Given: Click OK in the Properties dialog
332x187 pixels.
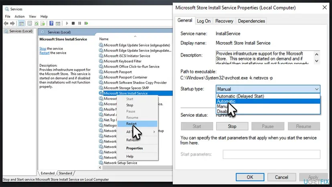Looking at the screenshot, I should click(x=250, y=177).
